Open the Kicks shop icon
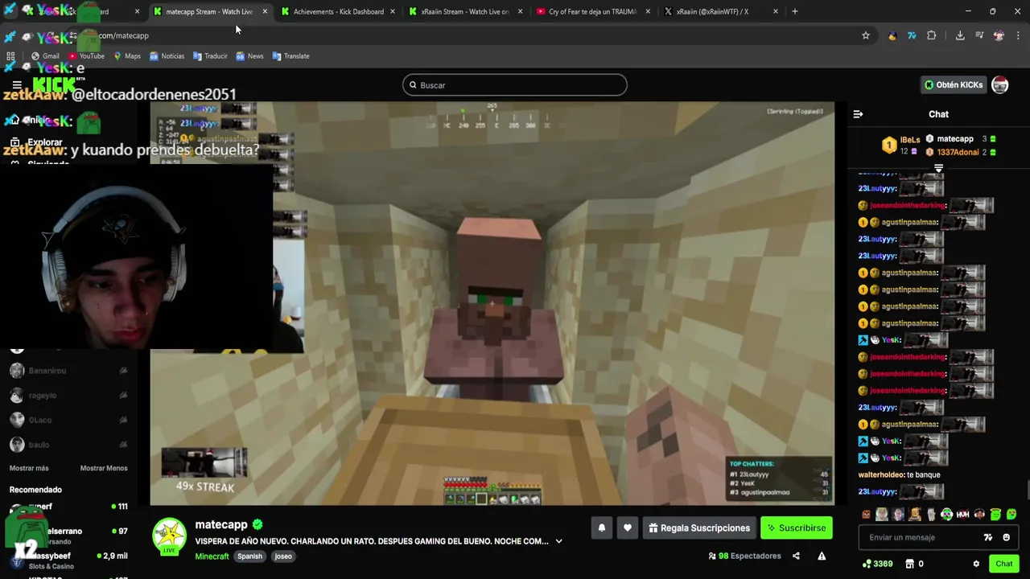Screen dimensions: 1030x579 (909, 564)
